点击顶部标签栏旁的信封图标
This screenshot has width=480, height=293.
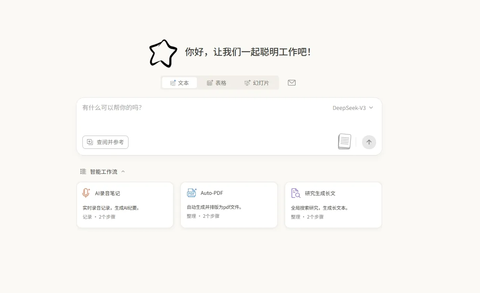[x=291, y=83]
